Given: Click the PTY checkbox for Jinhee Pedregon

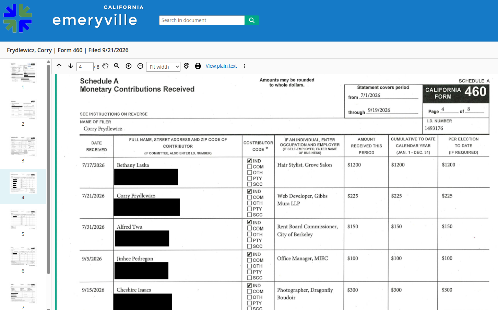Looking at the screenshot, I should 250,272.
